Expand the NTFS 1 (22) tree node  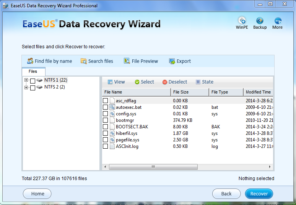pyautogui.click(x=26, y=80)
